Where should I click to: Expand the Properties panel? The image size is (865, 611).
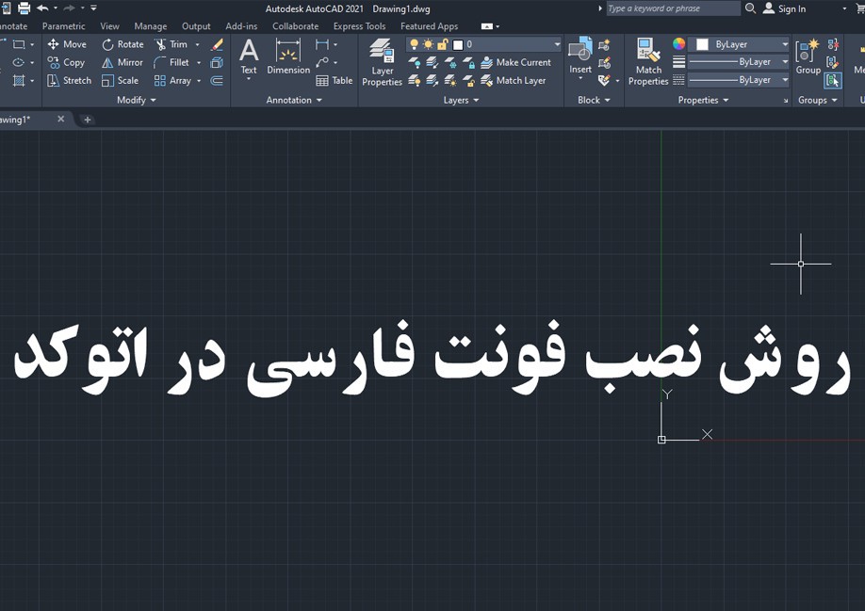(x=703, y=100)
